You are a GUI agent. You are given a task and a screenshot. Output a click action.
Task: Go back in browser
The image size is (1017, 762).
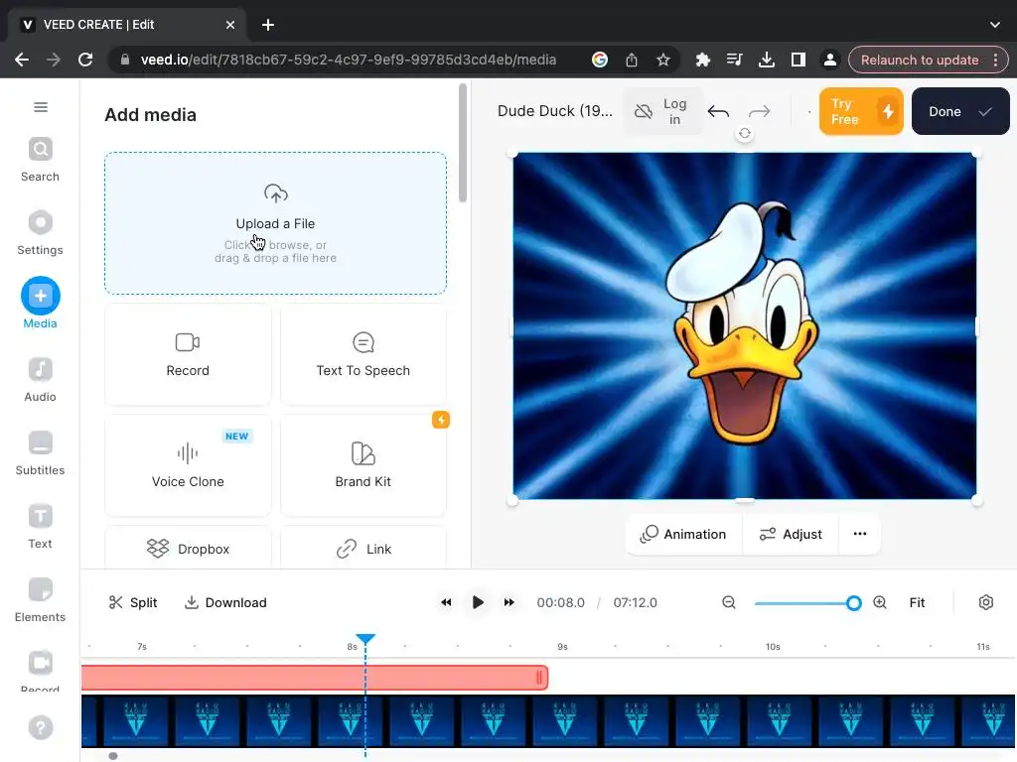(x=22, y=60)
